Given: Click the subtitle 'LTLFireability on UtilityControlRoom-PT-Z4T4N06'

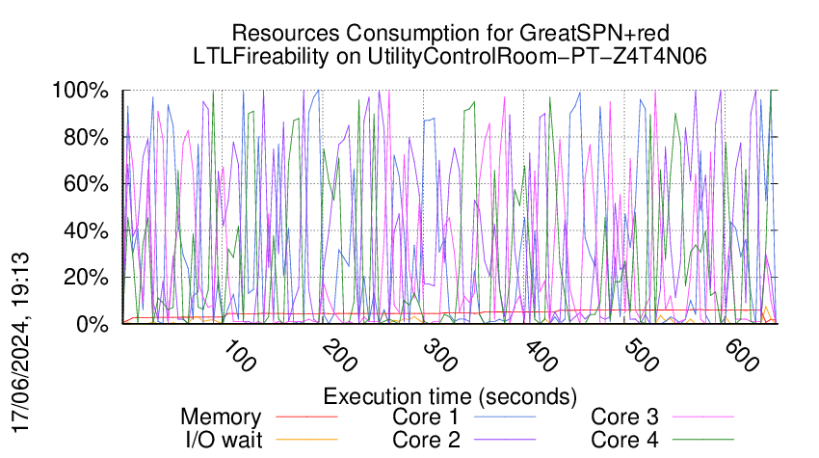Looking at the screenshot, I should tap(450, 56).
